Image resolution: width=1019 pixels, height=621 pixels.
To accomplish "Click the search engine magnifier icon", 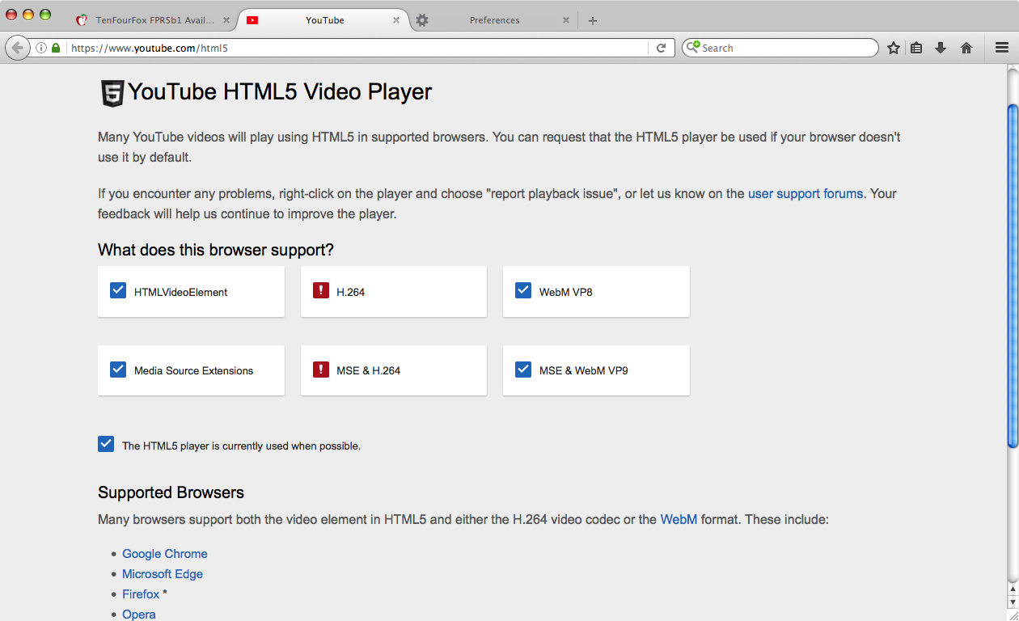I will click(x=692, y=48).
